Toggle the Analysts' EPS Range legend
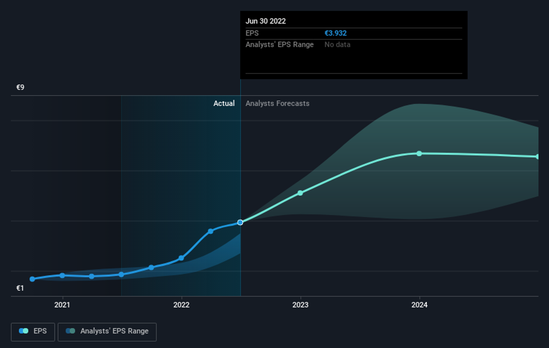This screenshot has height=348, width=549. tap(107, 332)
